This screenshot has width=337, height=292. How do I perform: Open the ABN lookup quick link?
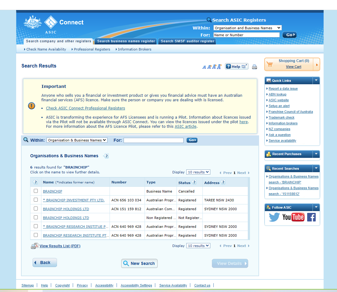(277, 94)
